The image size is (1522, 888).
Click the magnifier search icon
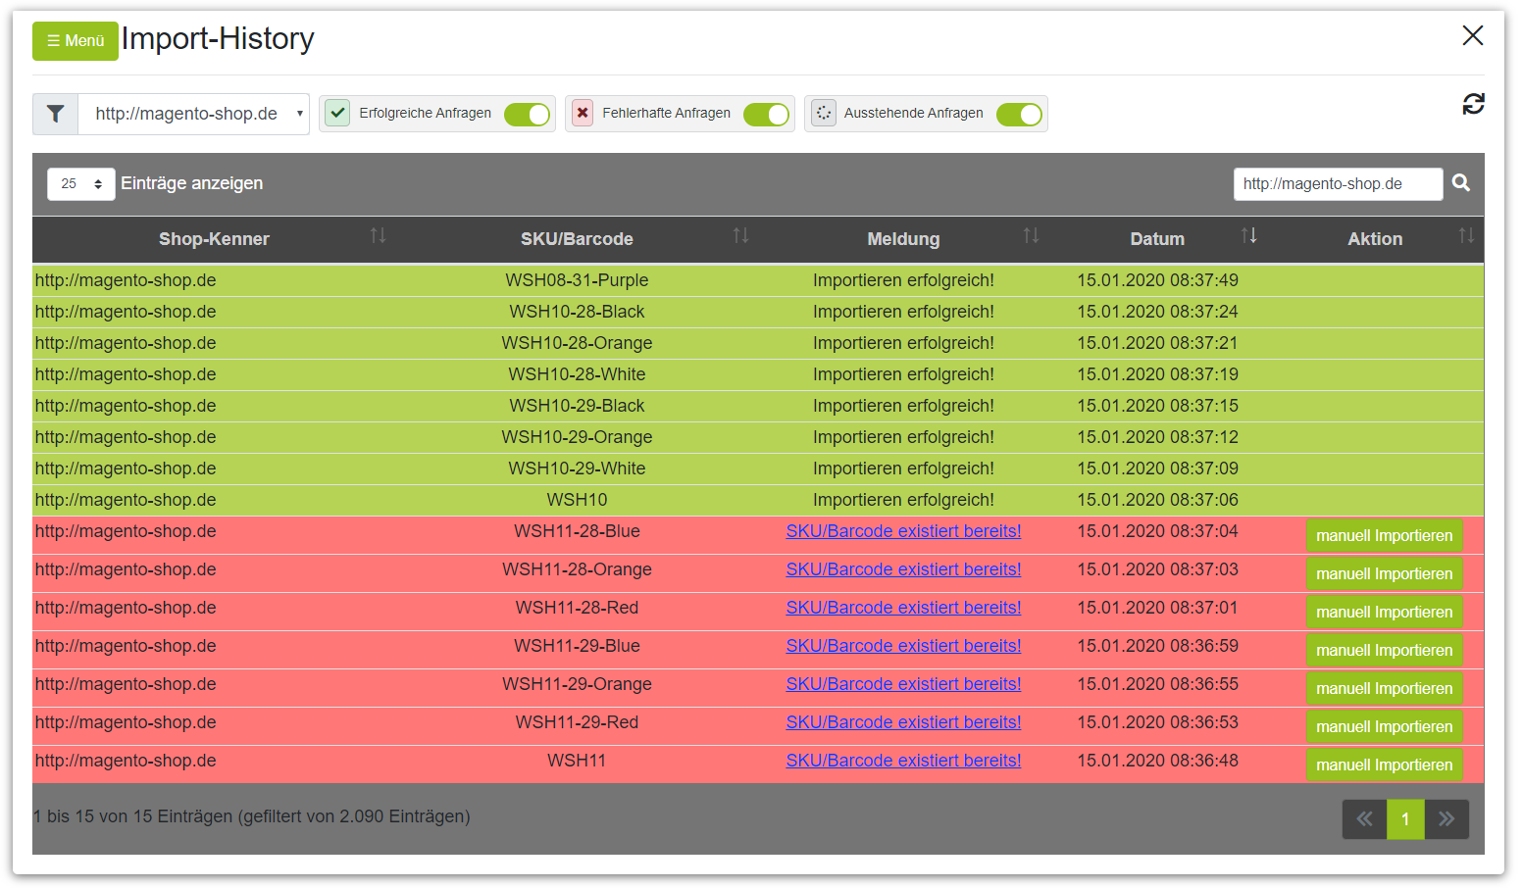click(x=1461, y=183)
